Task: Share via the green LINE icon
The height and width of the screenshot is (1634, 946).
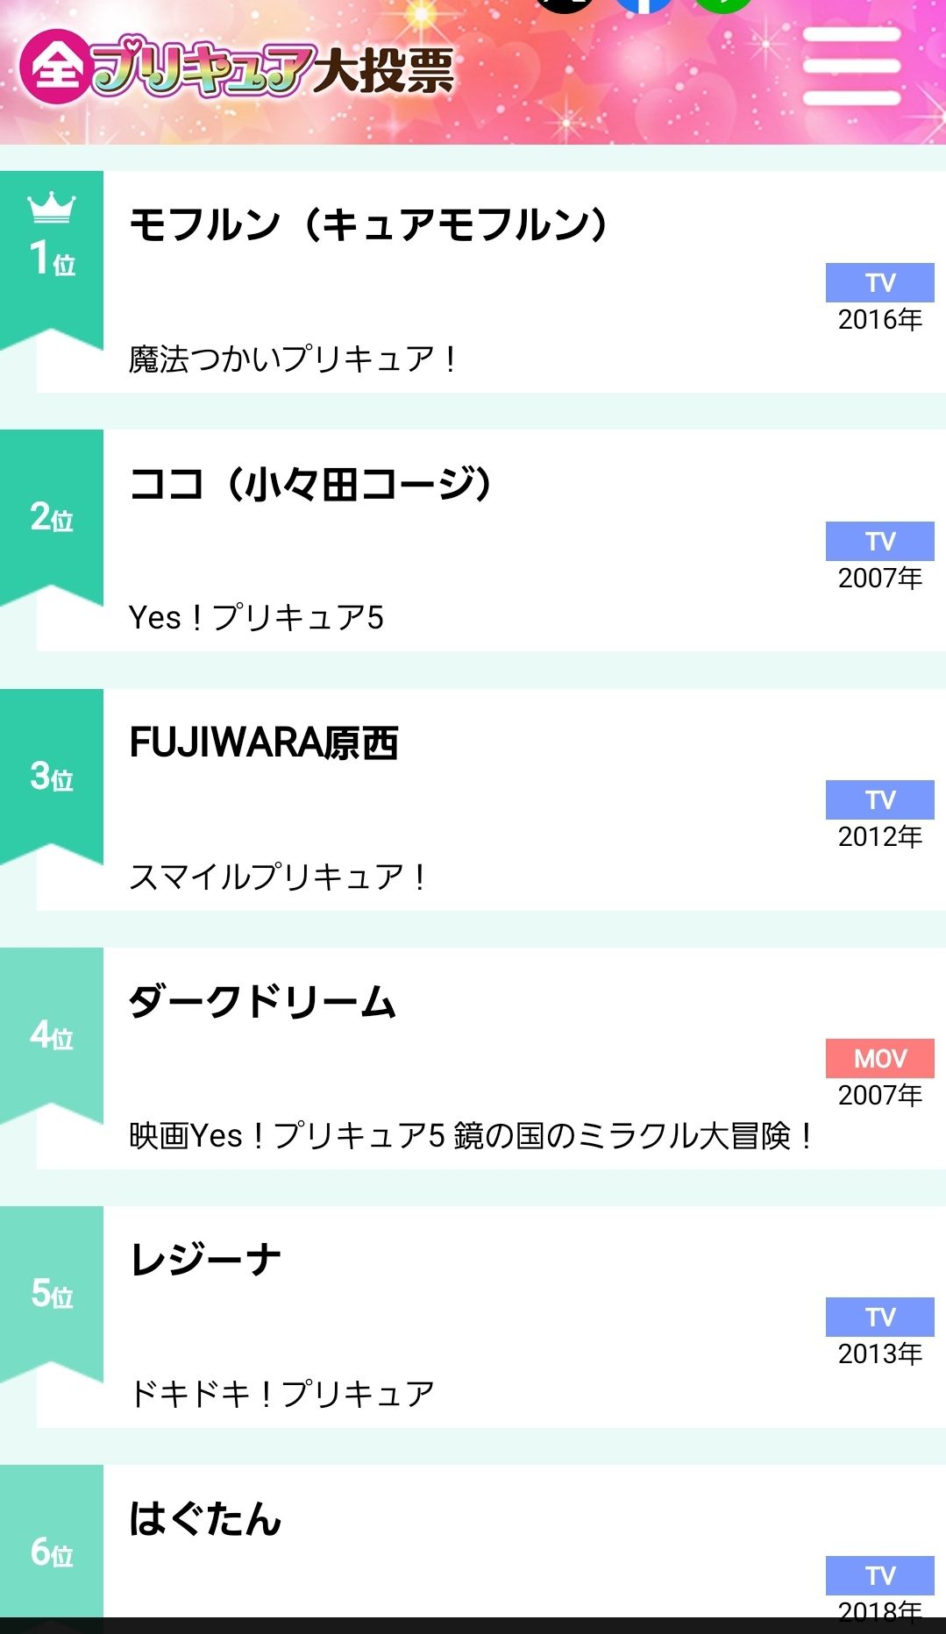Action: 723,4
